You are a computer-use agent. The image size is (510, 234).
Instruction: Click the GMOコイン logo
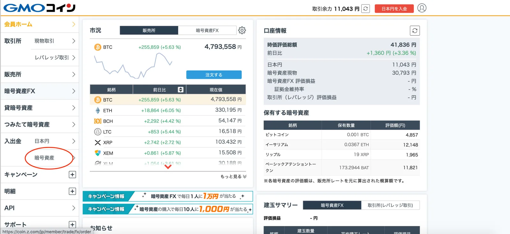pos(40,8)
